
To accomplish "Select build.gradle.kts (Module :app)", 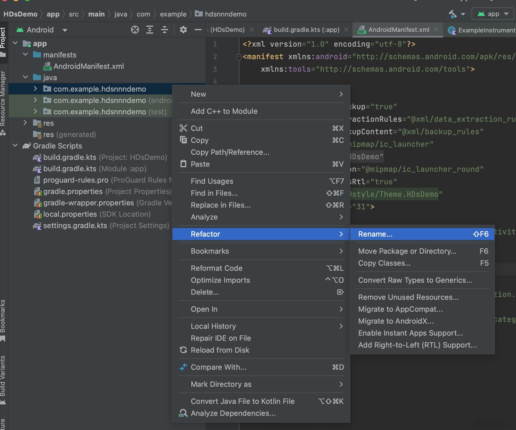I will pyautogui.click(x=95, y=169).
